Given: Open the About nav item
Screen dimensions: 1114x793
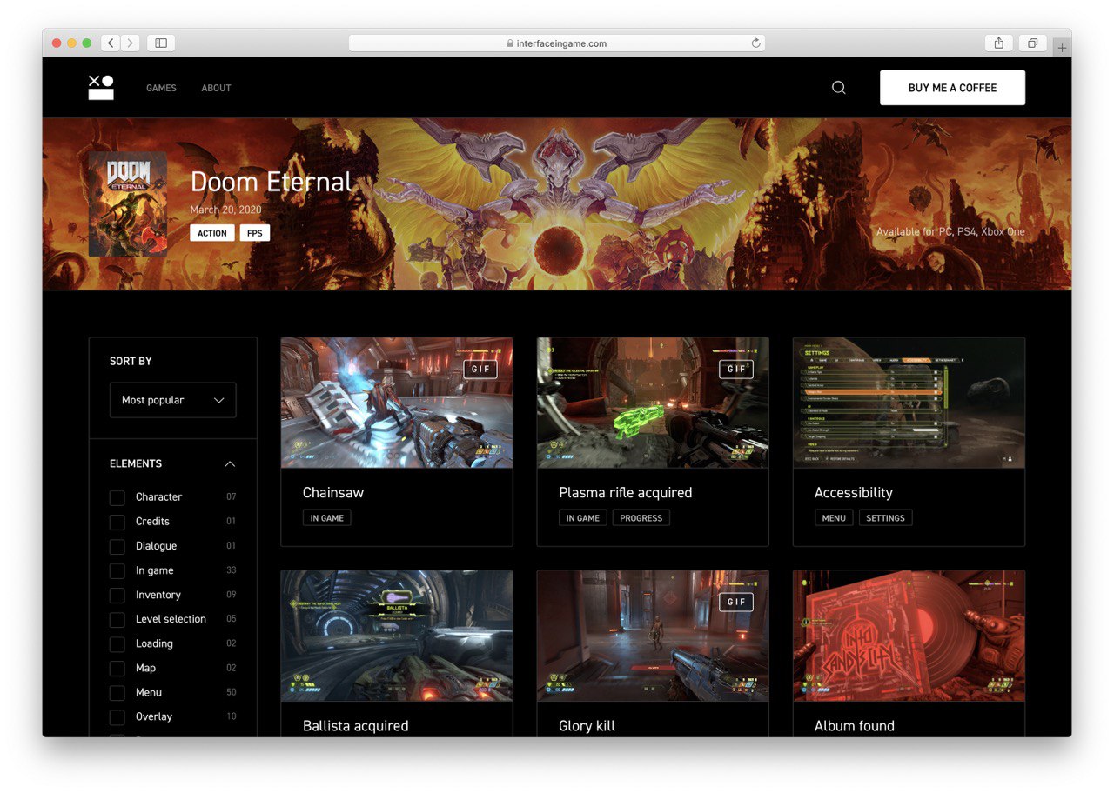Looking at the screenshot, I should click(216, 88).
